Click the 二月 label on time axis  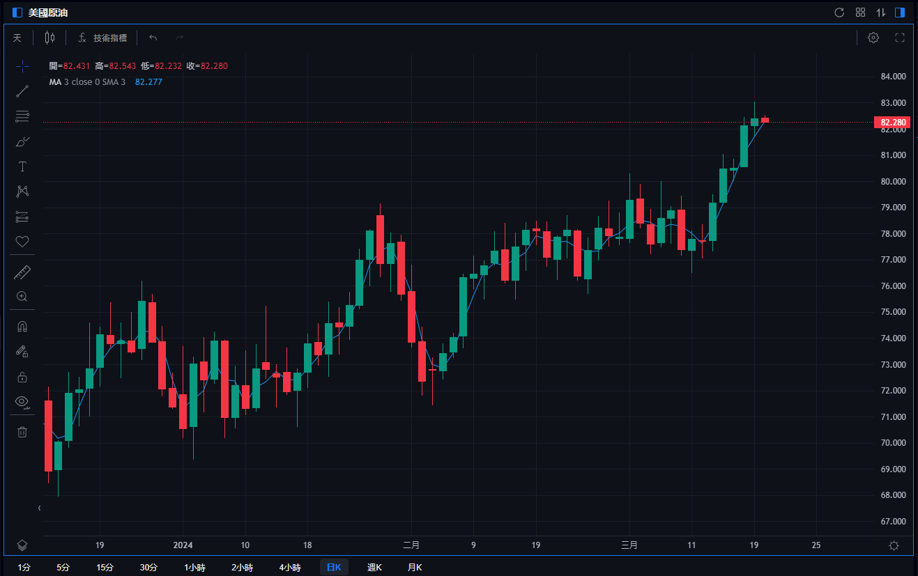pyautogui.click(x=411, y=545)
